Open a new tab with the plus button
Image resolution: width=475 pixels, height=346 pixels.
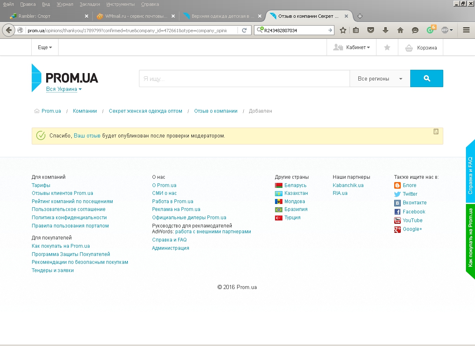(x=360, y=16)
